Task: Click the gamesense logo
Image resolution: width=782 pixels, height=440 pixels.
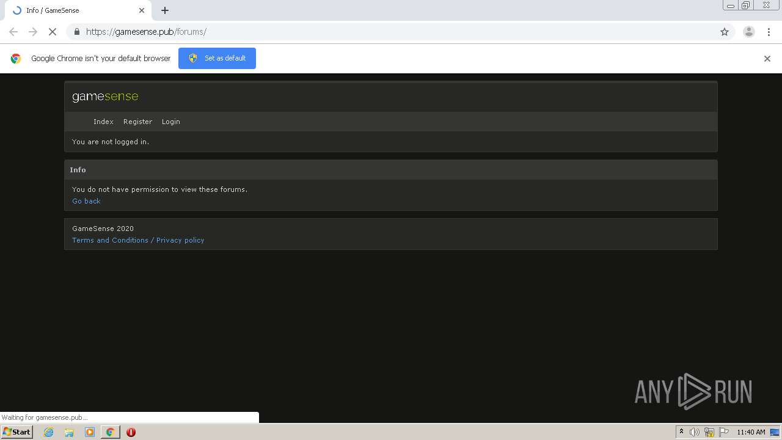Action: (105, 97)
